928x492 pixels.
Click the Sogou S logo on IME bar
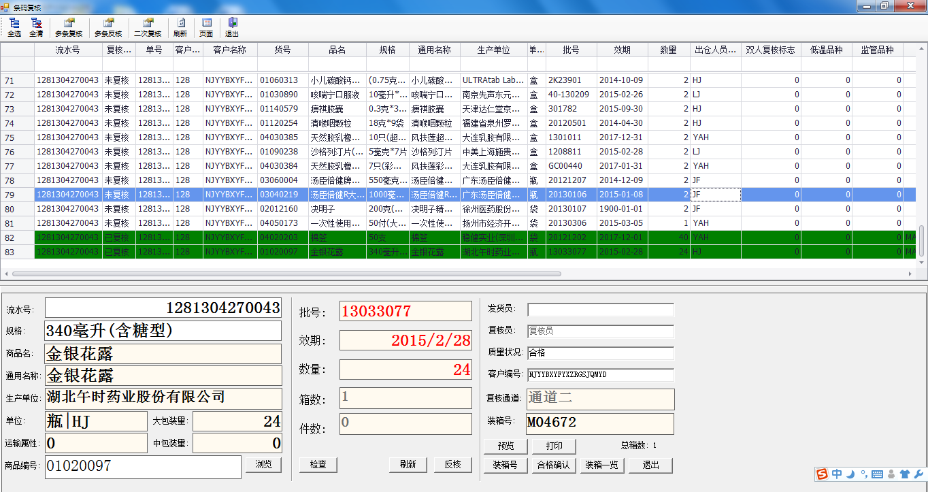point(823,474)
